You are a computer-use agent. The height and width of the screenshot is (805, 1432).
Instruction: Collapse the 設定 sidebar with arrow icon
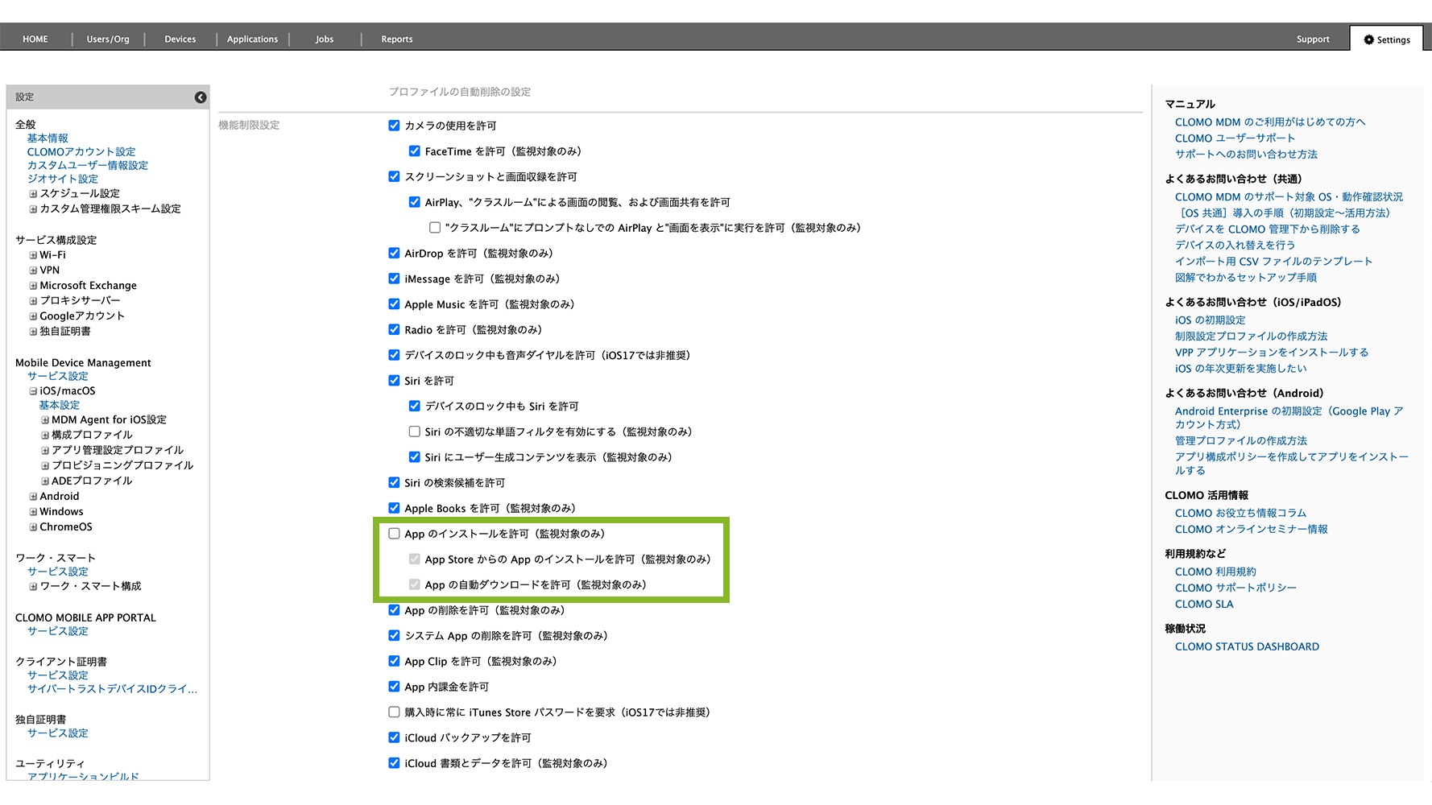pyautogui.click(x=201, y=97)
